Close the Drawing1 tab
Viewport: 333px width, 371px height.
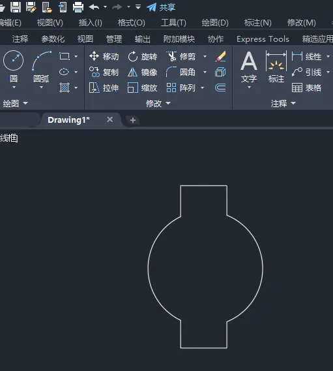[109, 120]
